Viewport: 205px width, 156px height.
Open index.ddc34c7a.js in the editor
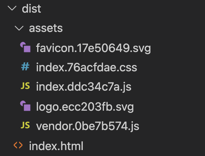(x=84, y=87)
